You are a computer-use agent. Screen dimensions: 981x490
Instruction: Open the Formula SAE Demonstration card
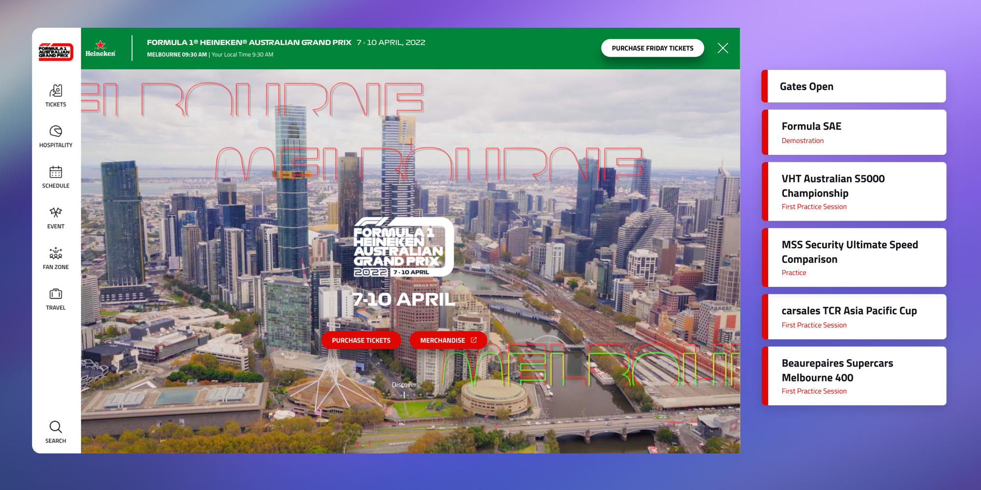pyautogui.click(x=854, y=132)
